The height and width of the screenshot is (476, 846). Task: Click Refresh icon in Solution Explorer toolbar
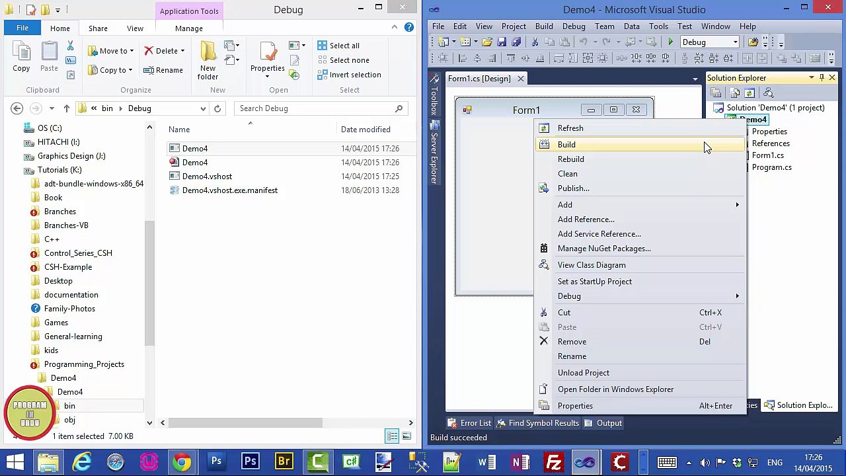(x=750, y=93)
